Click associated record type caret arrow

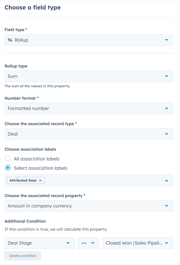coord(166,134)
